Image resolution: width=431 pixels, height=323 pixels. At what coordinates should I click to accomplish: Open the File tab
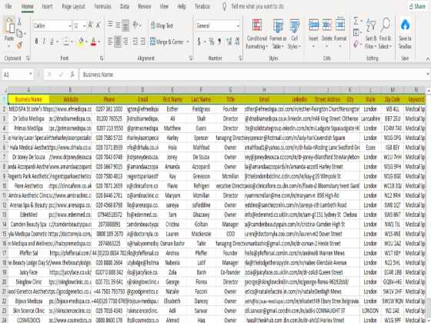(x=8, y=6)
